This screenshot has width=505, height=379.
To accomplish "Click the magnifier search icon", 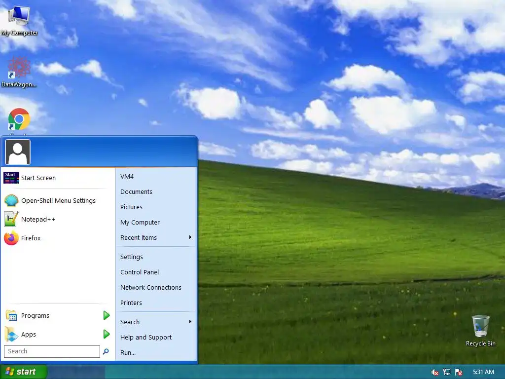I will click(106, 351).
